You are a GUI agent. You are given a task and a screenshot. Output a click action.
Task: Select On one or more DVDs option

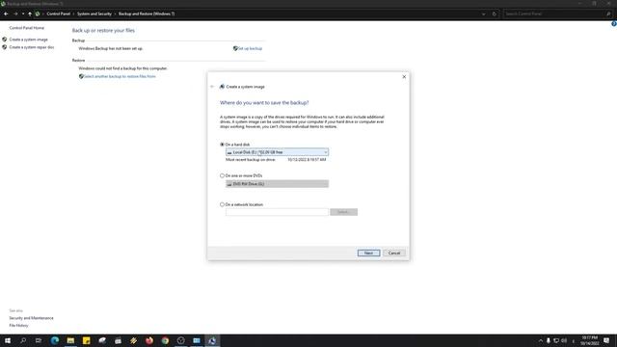pos(222,175)
